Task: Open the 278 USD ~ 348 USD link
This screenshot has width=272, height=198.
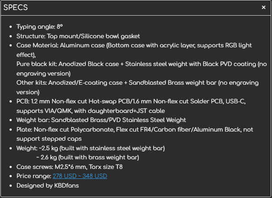Action: point(80,176)
